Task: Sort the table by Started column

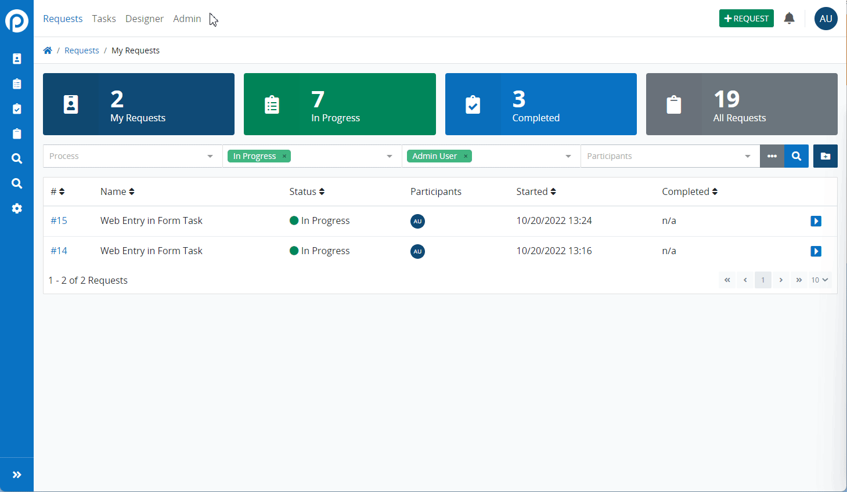Action: tap(536, 191)
